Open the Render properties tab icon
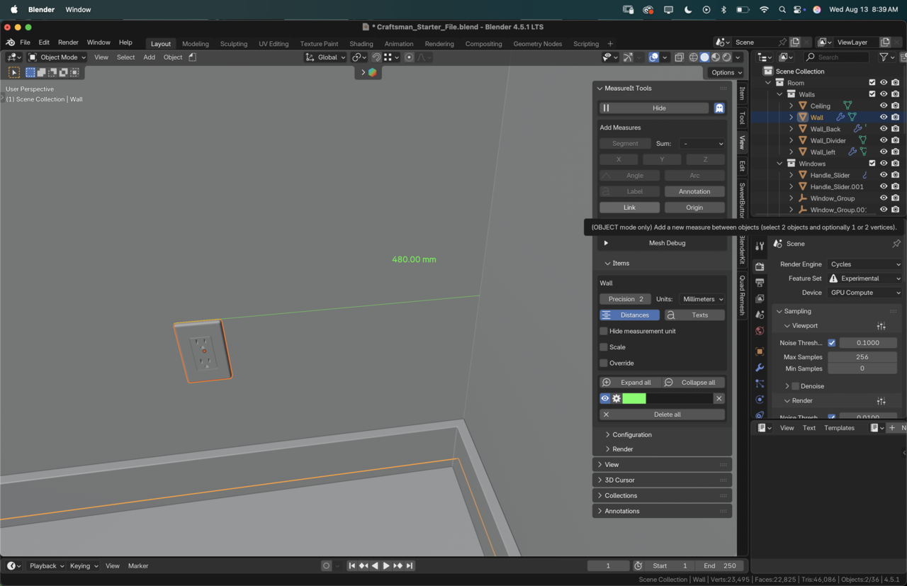This screenshot has height=586, width=907. coord(760,267)
